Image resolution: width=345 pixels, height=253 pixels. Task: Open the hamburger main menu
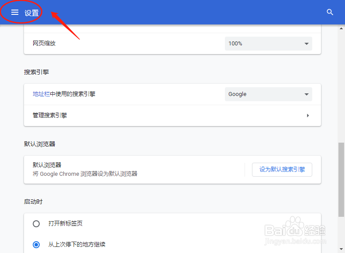15,12
